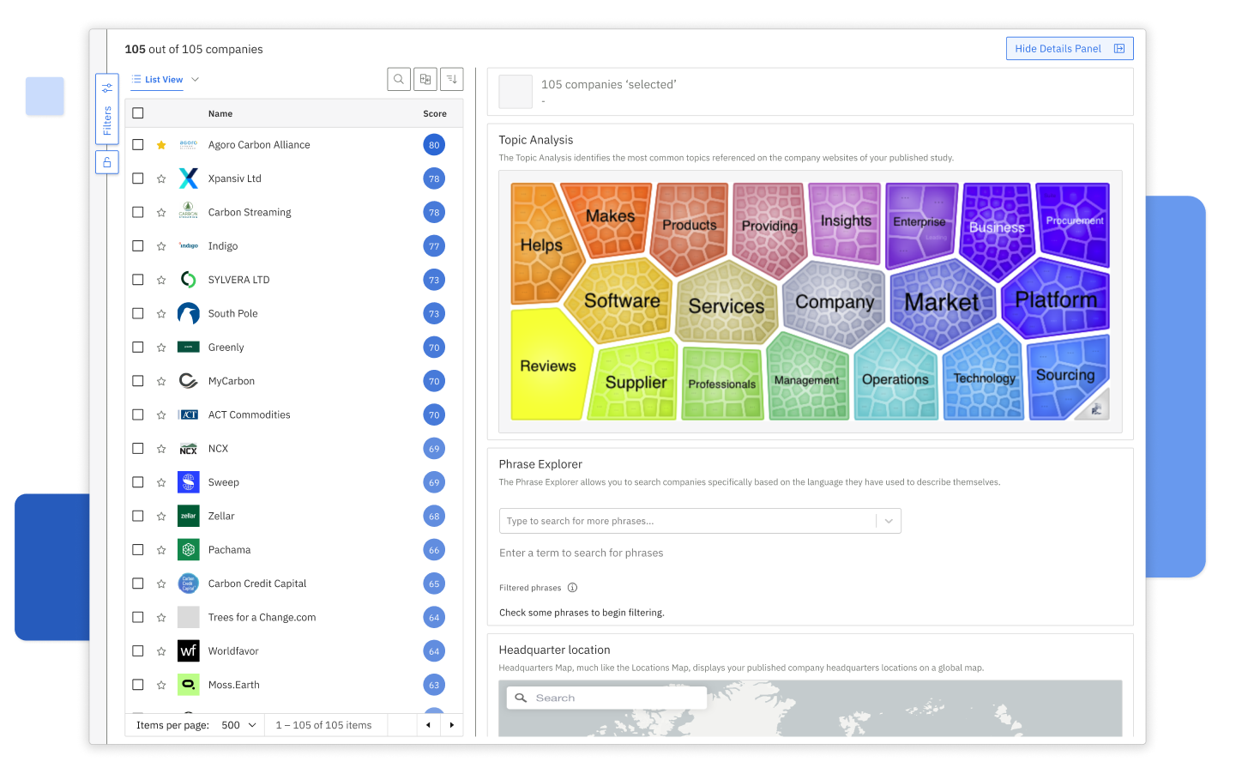The width and height of the screenshot is (1236, 774).
Task: Expand the phrase search dropdown chevron
Action: pyautogui.click(x=889, y=521)
